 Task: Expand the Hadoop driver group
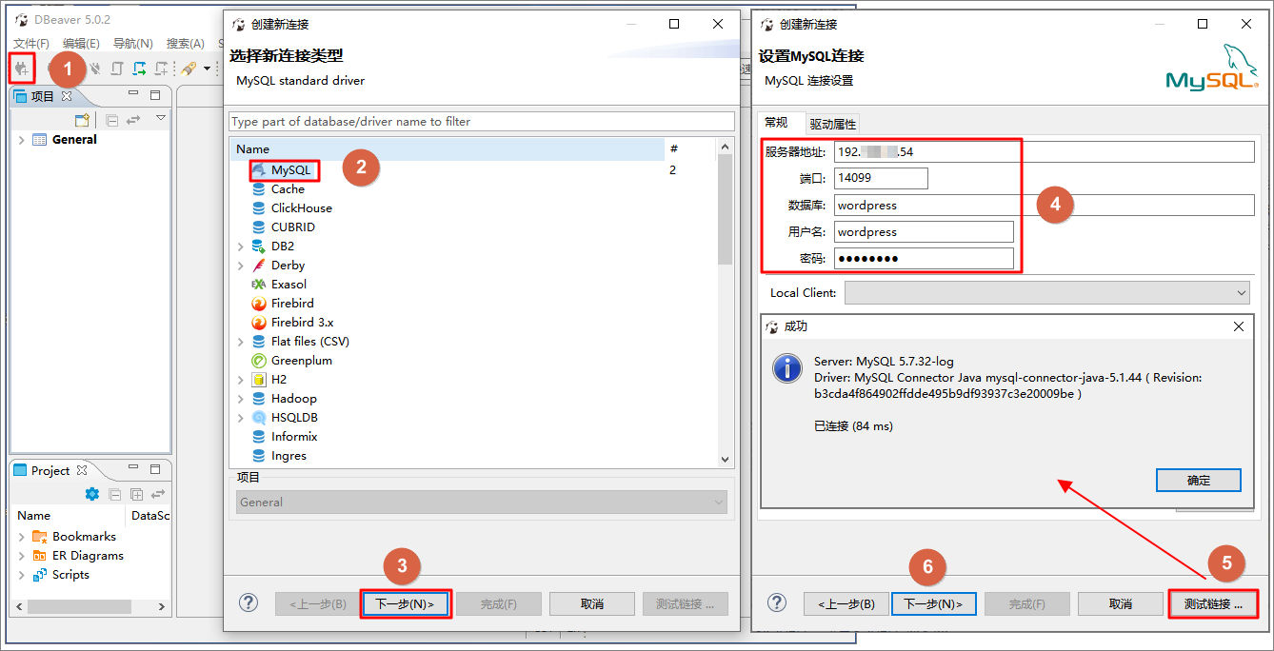click(241, 399)
